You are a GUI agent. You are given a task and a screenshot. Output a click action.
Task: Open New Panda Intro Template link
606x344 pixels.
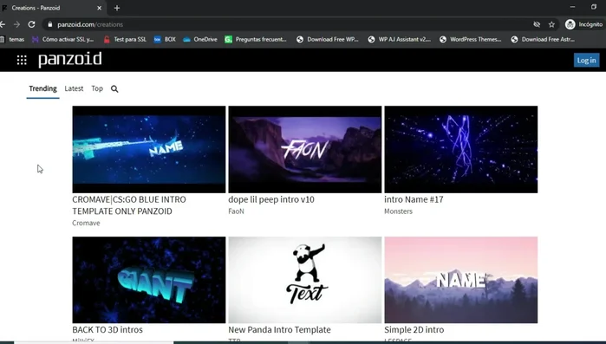click(x=279, y=330)
